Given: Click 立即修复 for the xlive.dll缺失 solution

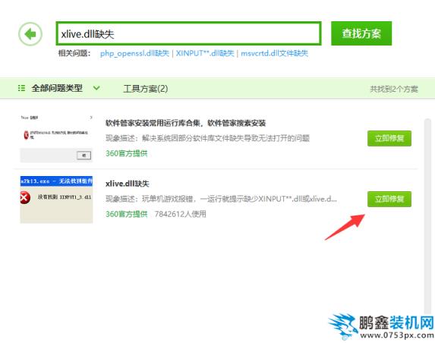Looking at the screenshot, I should [389, 199].
